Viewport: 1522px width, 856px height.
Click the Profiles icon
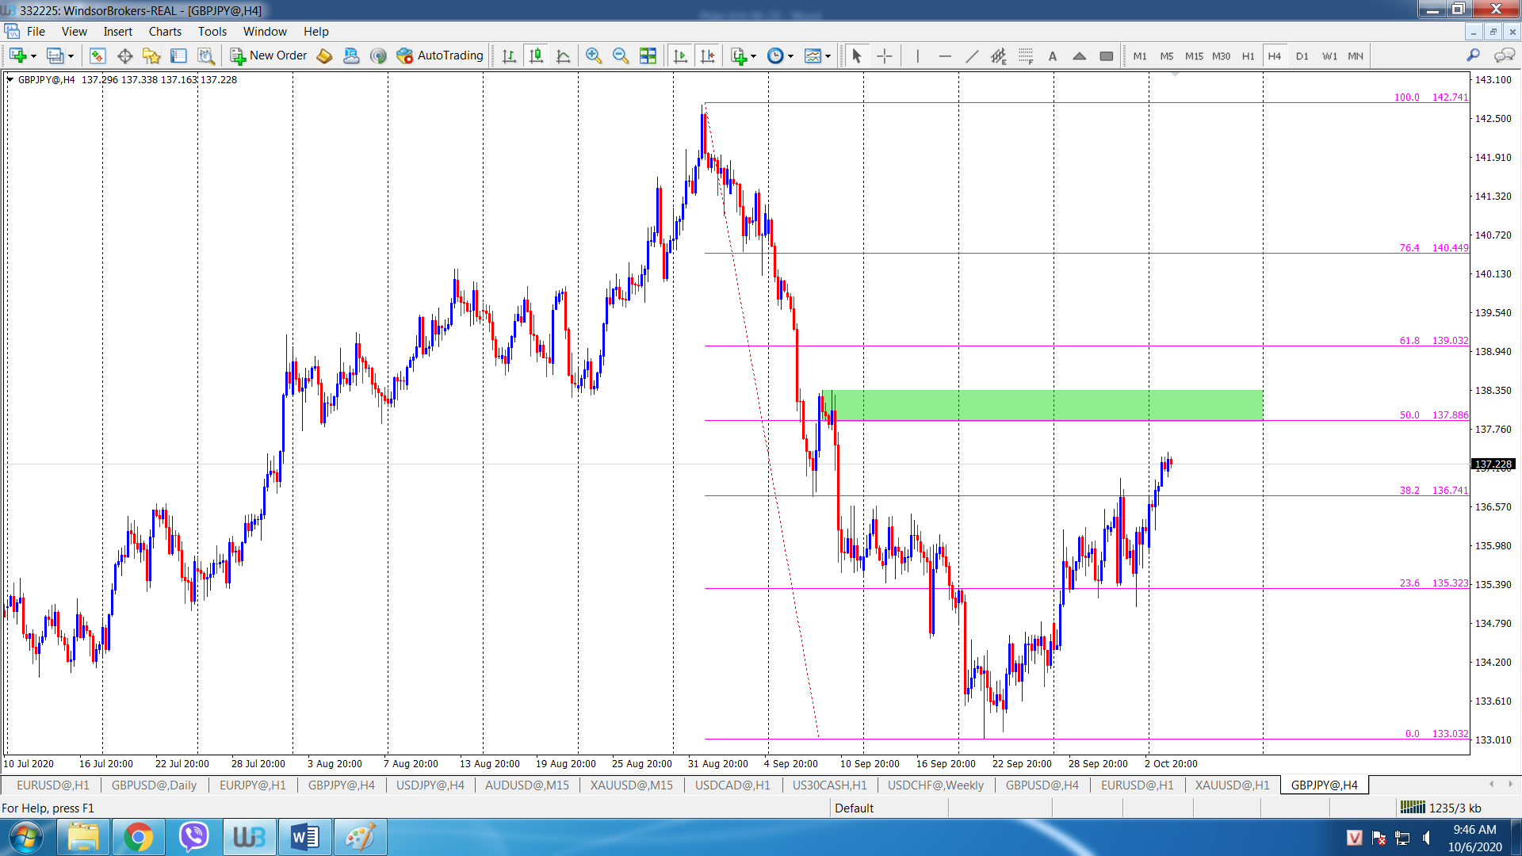[x=55, y=55]
